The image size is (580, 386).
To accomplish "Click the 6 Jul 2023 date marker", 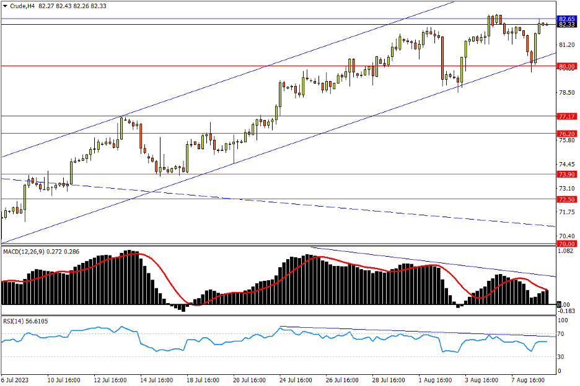I will pyautogui.click(x=15, y=379).
